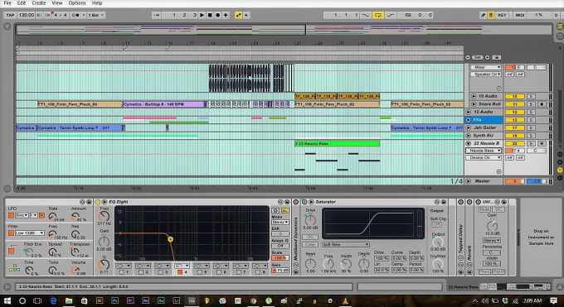Open the Windows notification center
This screenshot has width=564, height=307.
(554, 301)
